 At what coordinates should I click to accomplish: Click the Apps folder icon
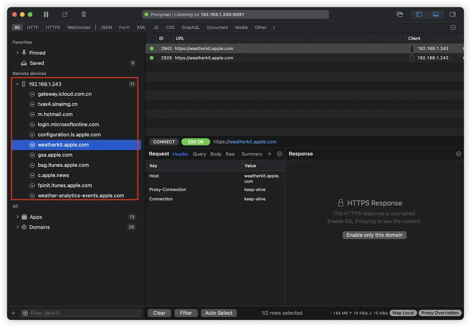[24, 217]
